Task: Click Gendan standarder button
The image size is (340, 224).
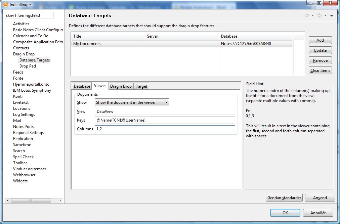Action: [284, 198]
